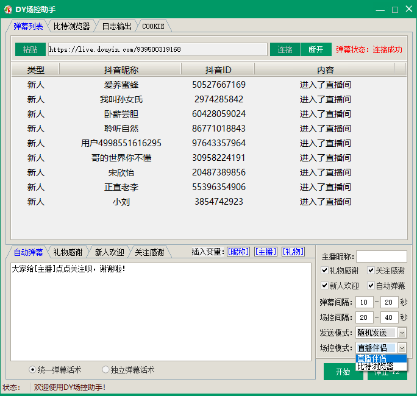Select the nickname 宋欣怡
Image resolution: width=417 pixels, height=396 pixels.
point(121,172)
